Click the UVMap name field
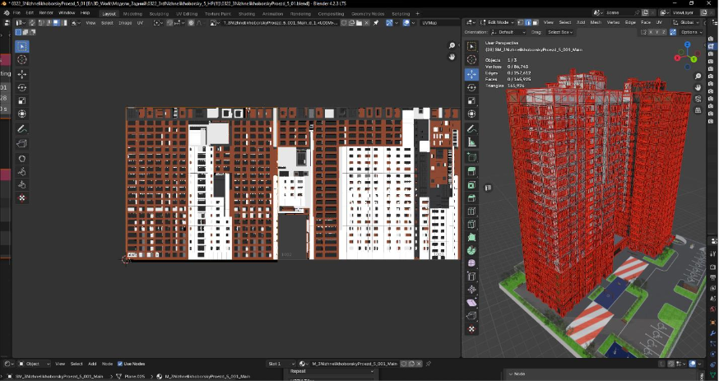 pyautogui.click(x=440, y=22)
